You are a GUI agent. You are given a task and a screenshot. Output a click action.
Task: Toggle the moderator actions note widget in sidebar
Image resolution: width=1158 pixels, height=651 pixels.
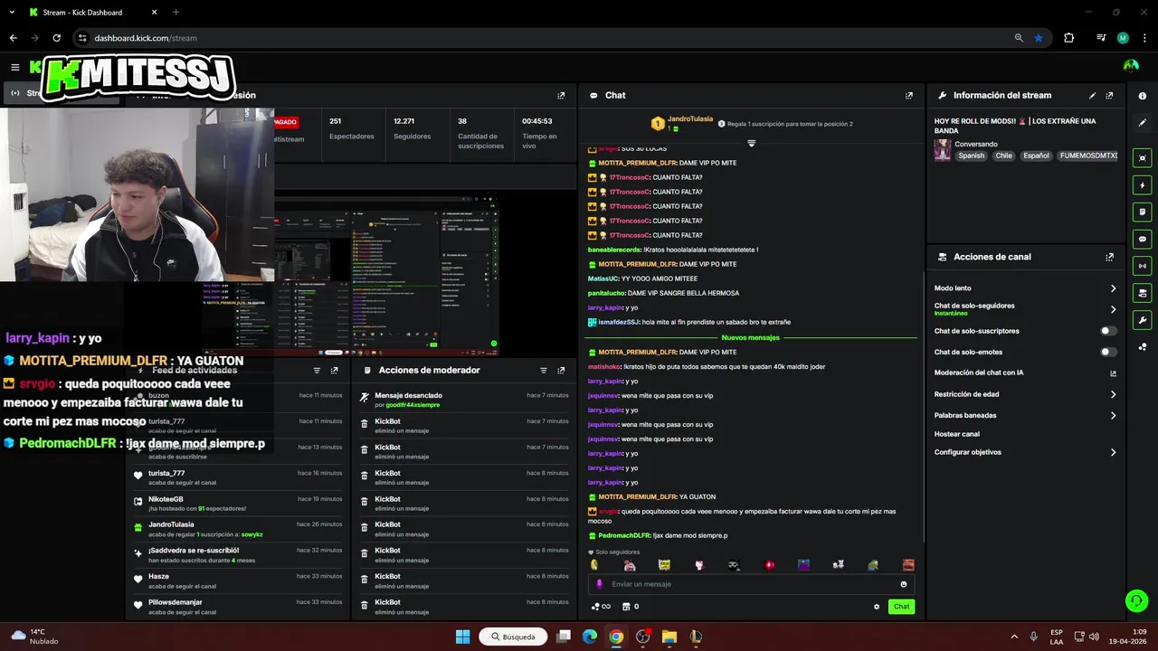tap(1143, 212)
